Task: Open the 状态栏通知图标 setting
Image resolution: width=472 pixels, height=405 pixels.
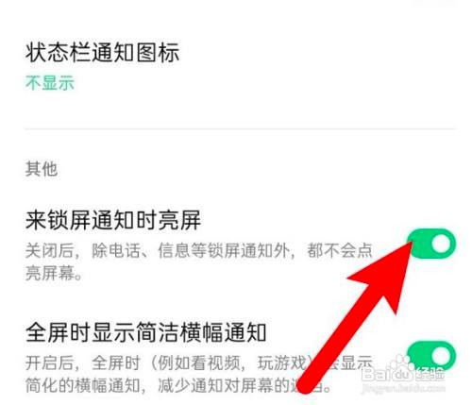Action: [102, 52]
